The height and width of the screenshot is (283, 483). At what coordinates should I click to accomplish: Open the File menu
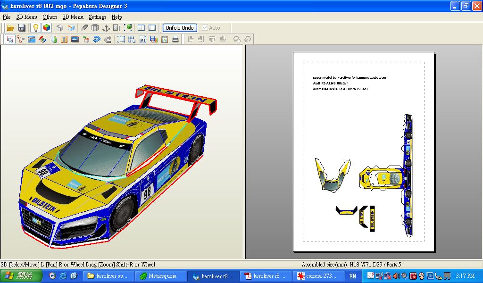pyautogui.click(x=7, y=17)
